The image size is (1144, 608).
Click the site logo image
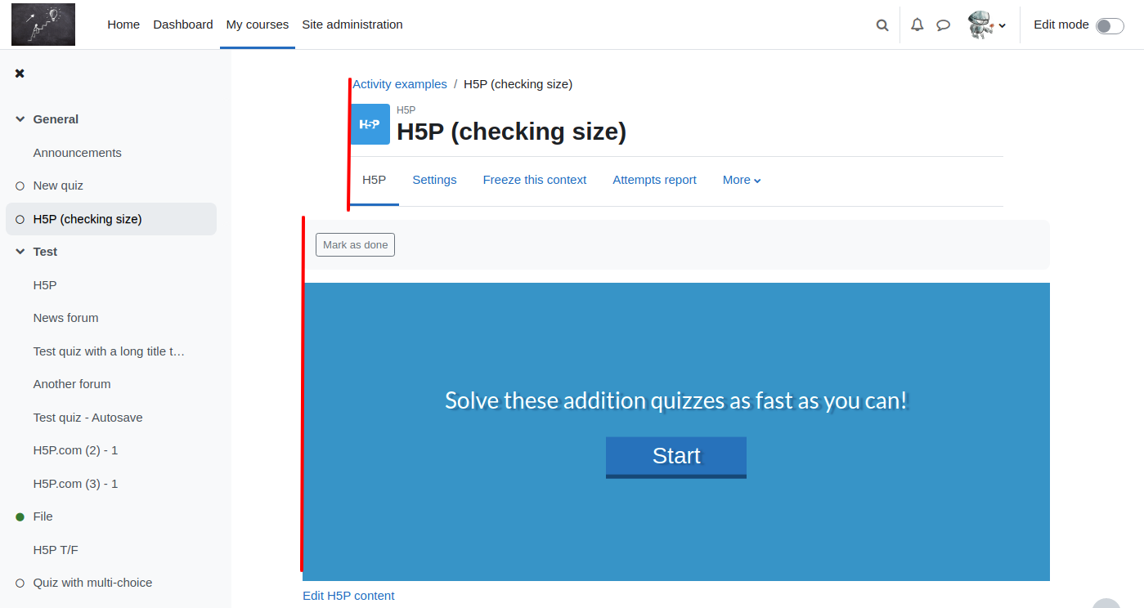(43, 25)
